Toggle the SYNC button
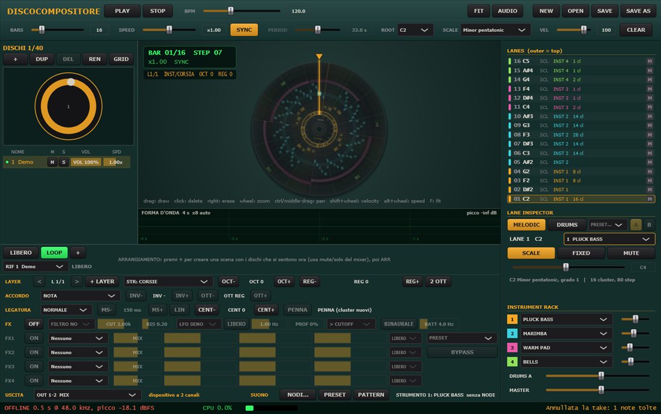Screen dimensions: 661x414 (244, 30)
